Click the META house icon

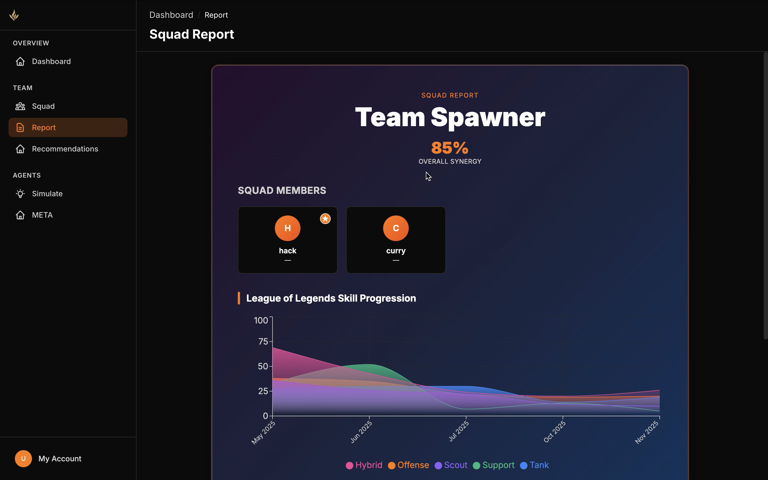[x=20, y=215]
